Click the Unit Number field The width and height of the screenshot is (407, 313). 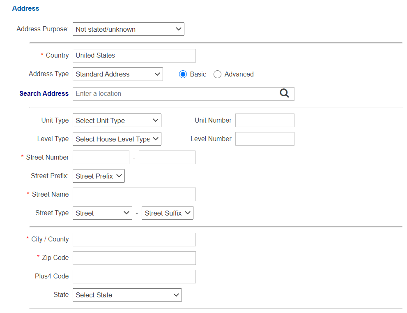[x=264, y=121]
